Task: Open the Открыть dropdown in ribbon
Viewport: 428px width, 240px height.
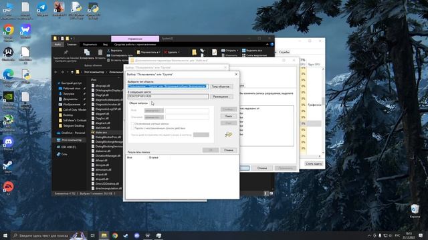Action: pyautogui.click(x=229, y=51)
